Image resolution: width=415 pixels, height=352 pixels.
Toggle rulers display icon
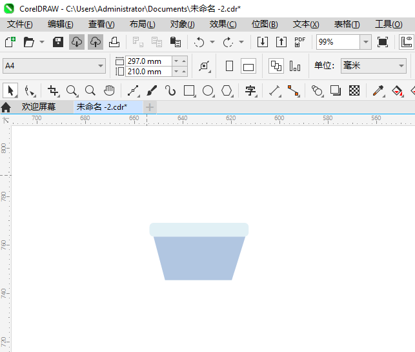[x=407, y=42]
